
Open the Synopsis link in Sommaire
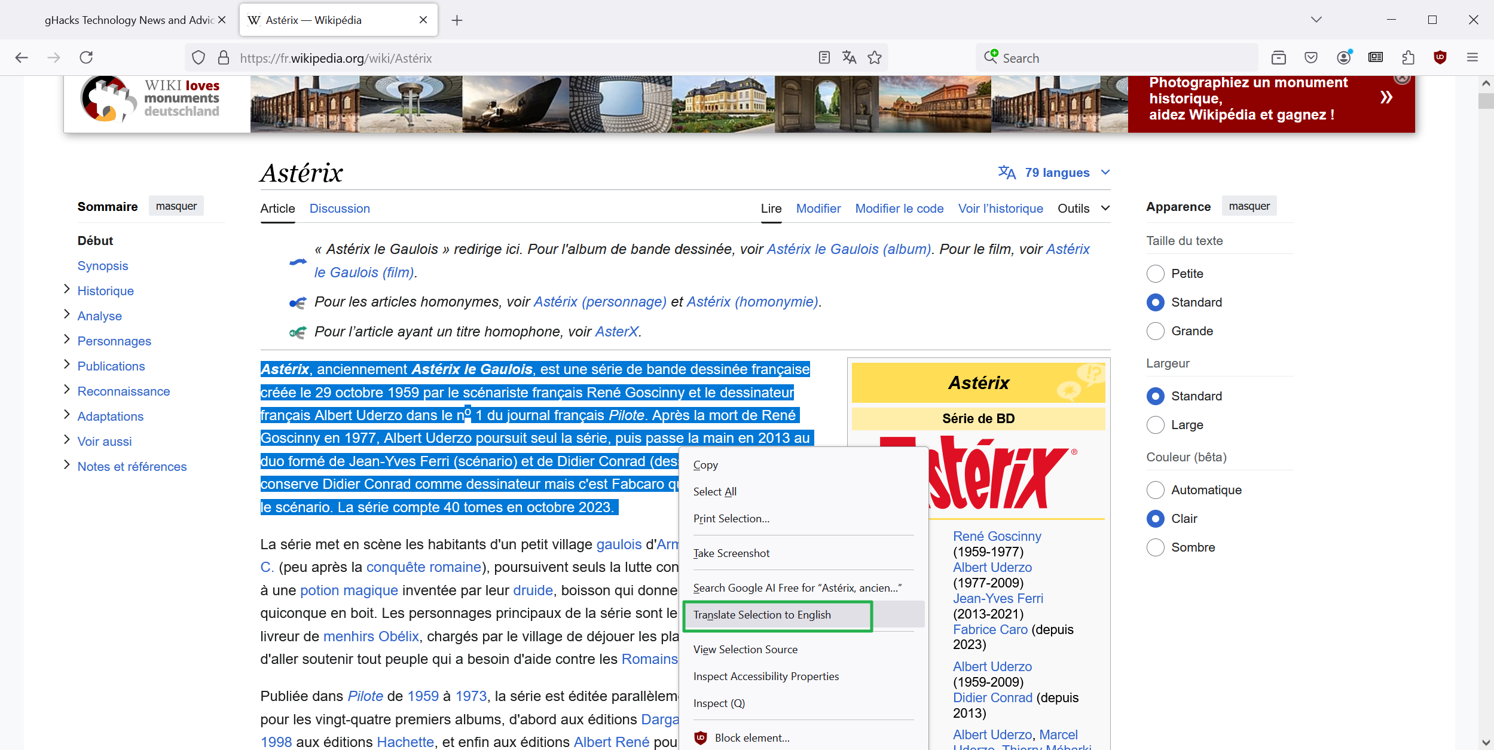[x=103, y=266]
